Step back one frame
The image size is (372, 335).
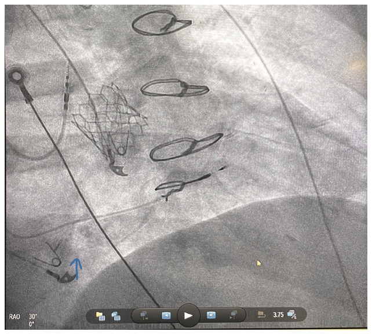point(166,316)
